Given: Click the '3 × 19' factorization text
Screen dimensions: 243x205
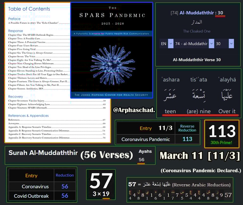Looking at the screenshot, I should (101, 194).
